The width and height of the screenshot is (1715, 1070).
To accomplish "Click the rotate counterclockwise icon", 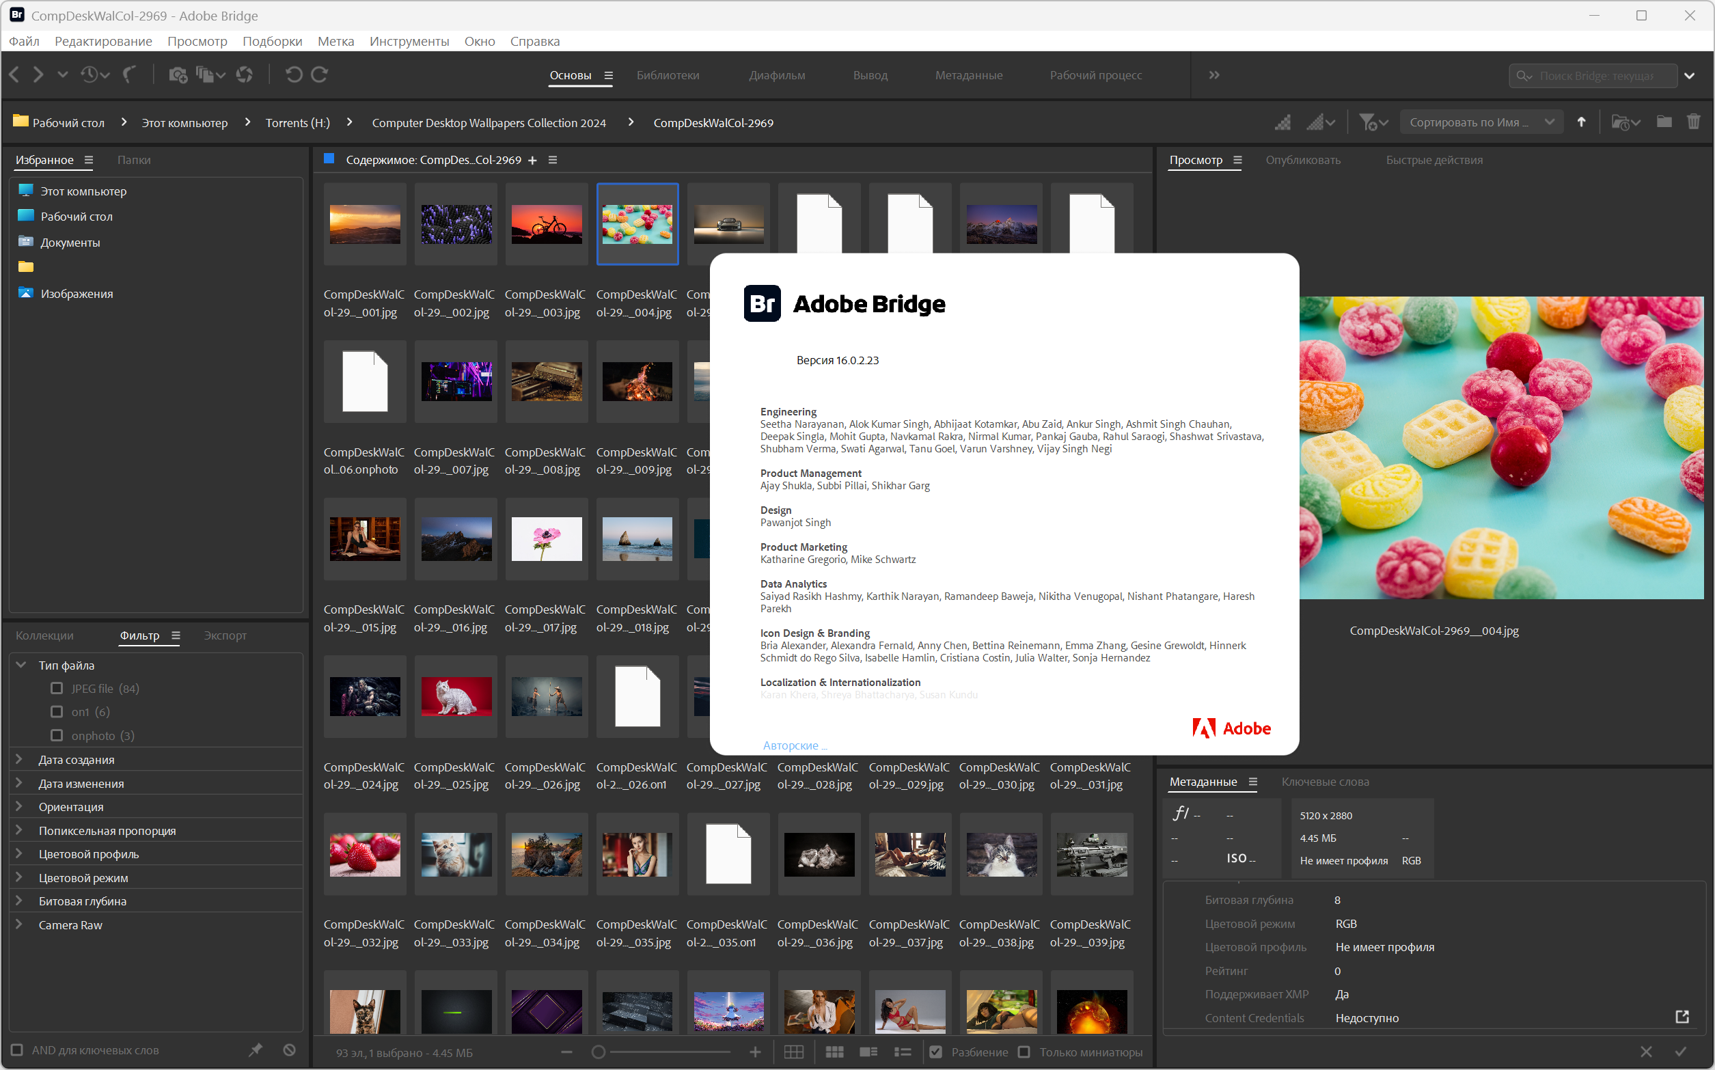I will (x=294, y=75).
